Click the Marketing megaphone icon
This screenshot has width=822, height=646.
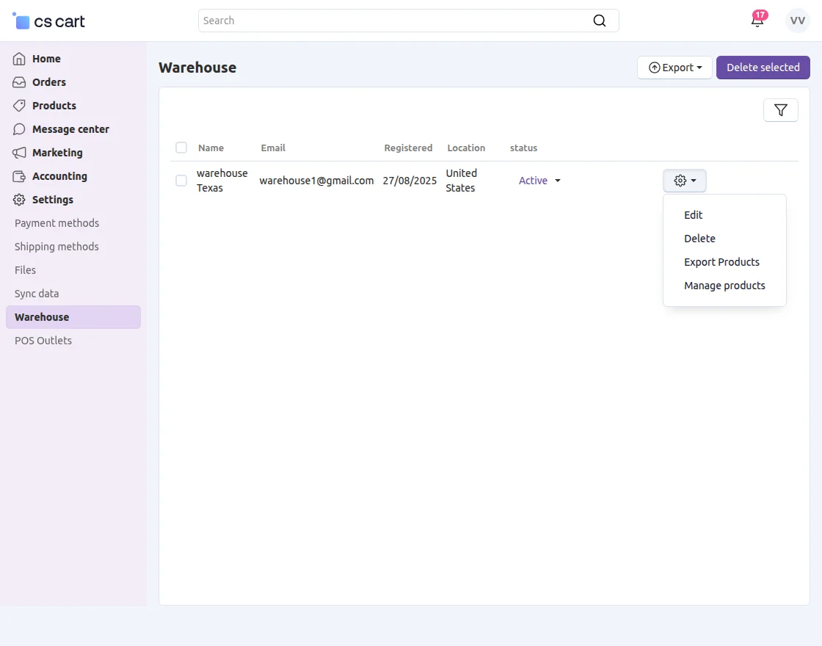point(19,153)
